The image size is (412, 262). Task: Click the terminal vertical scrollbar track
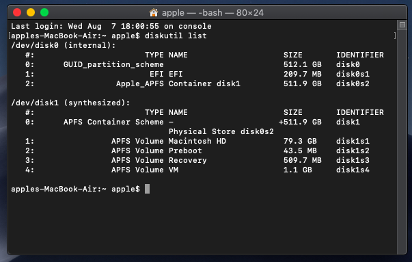[x=402, y=142]
